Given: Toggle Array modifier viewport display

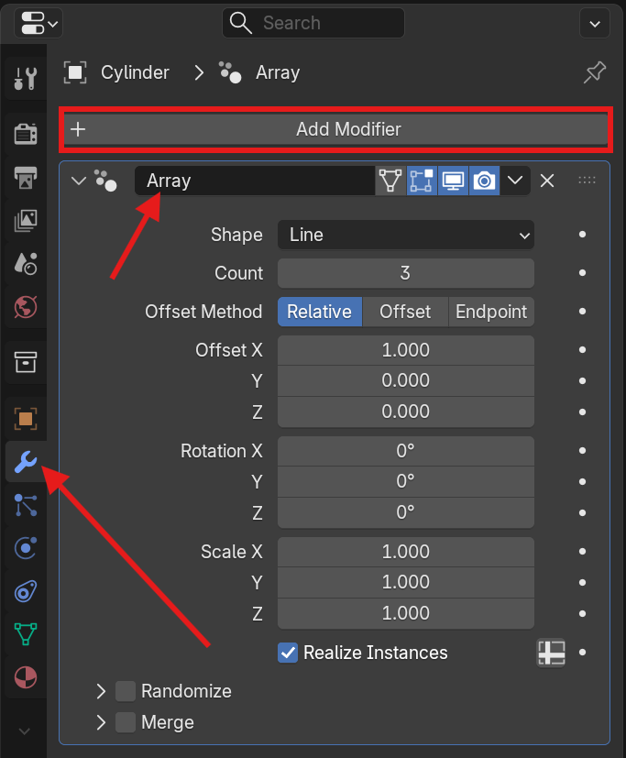Looking at the screenshot, I should coord(453,181).
